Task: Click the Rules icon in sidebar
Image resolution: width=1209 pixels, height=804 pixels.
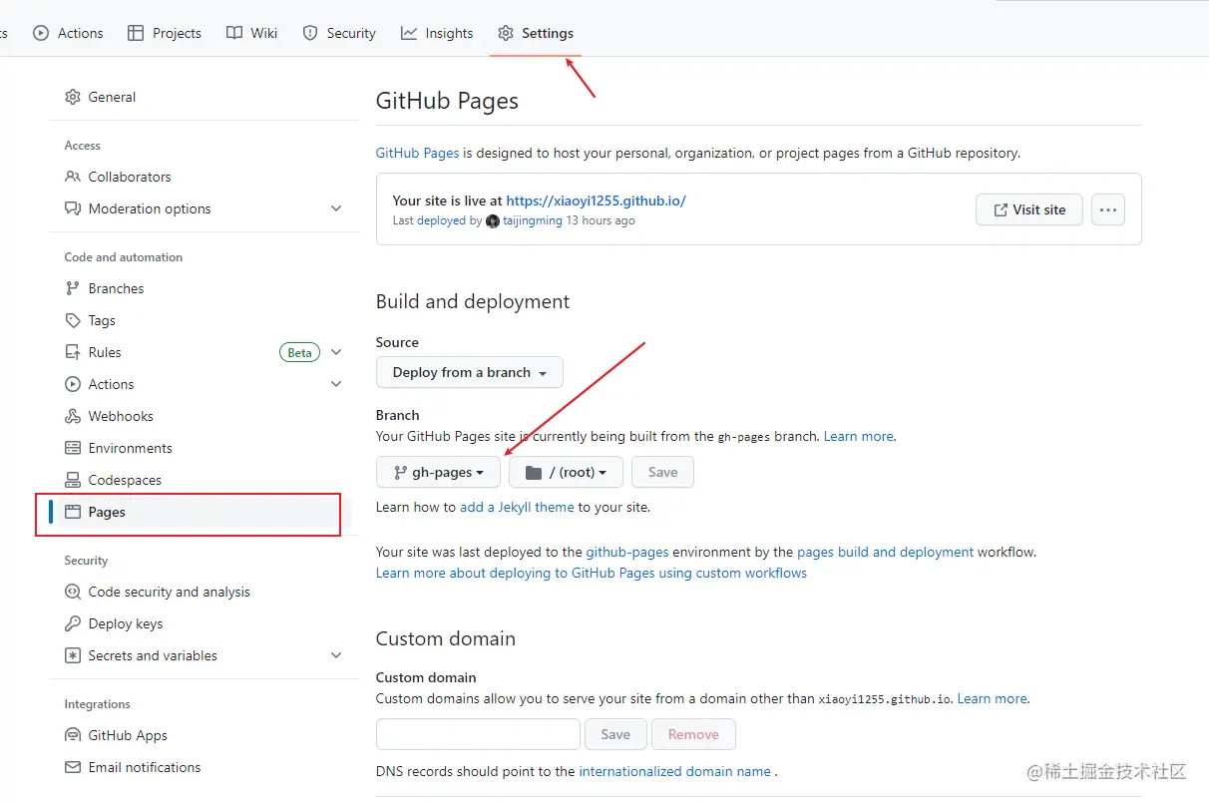Action: tap(73, 352)
